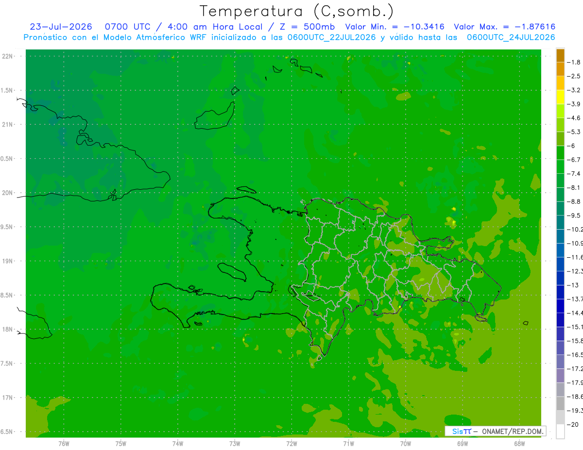
Task: Click the colorbar label '-6.7'
Action: 574,160
